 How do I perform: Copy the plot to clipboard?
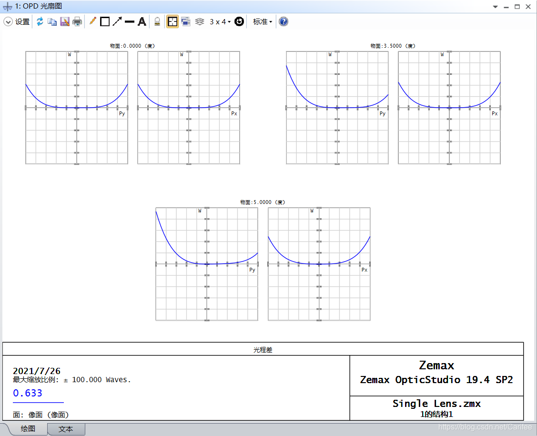point(52,21)
